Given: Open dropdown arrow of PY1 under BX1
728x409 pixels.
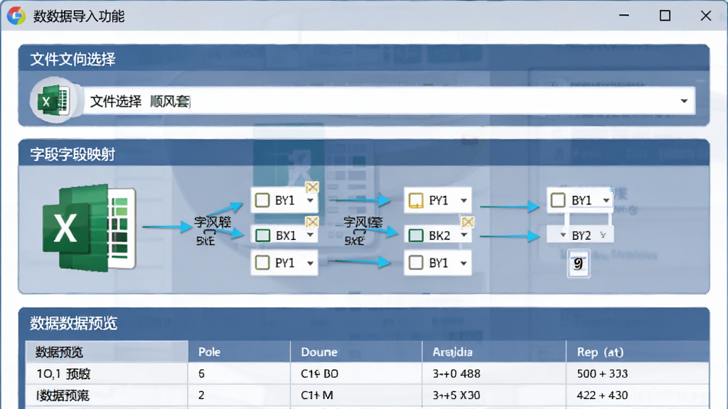Looking at the screenshot, I should coord(310,263).
